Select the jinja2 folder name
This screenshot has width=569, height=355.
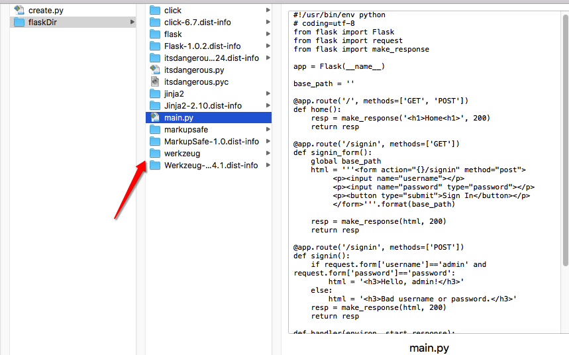click(174, 94)
